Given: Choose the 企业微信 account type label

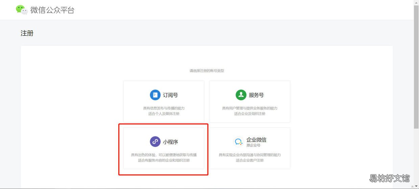Looking at the screenshot, I should pyautogui.click(x=256, y=140).
